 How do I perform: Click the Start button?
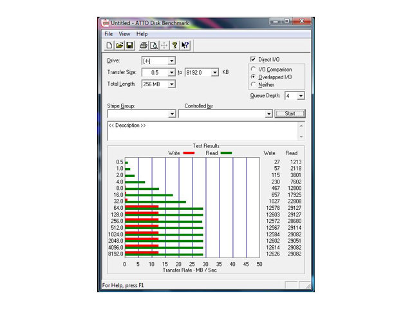[290, 113]
